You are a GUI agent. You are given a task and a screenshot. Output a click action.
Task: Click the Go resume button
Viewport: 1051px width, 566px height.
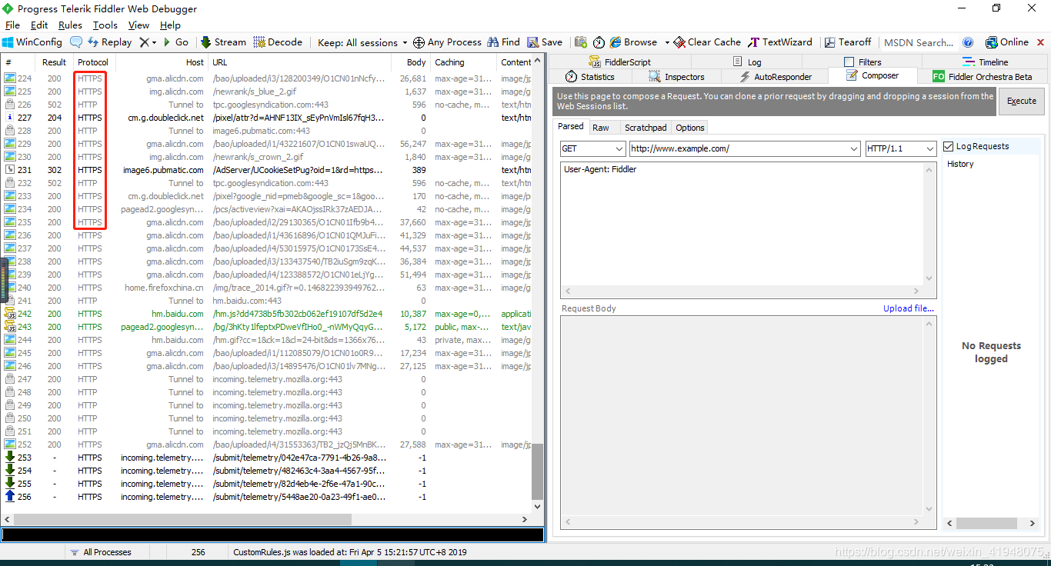[x=175, y=42]
